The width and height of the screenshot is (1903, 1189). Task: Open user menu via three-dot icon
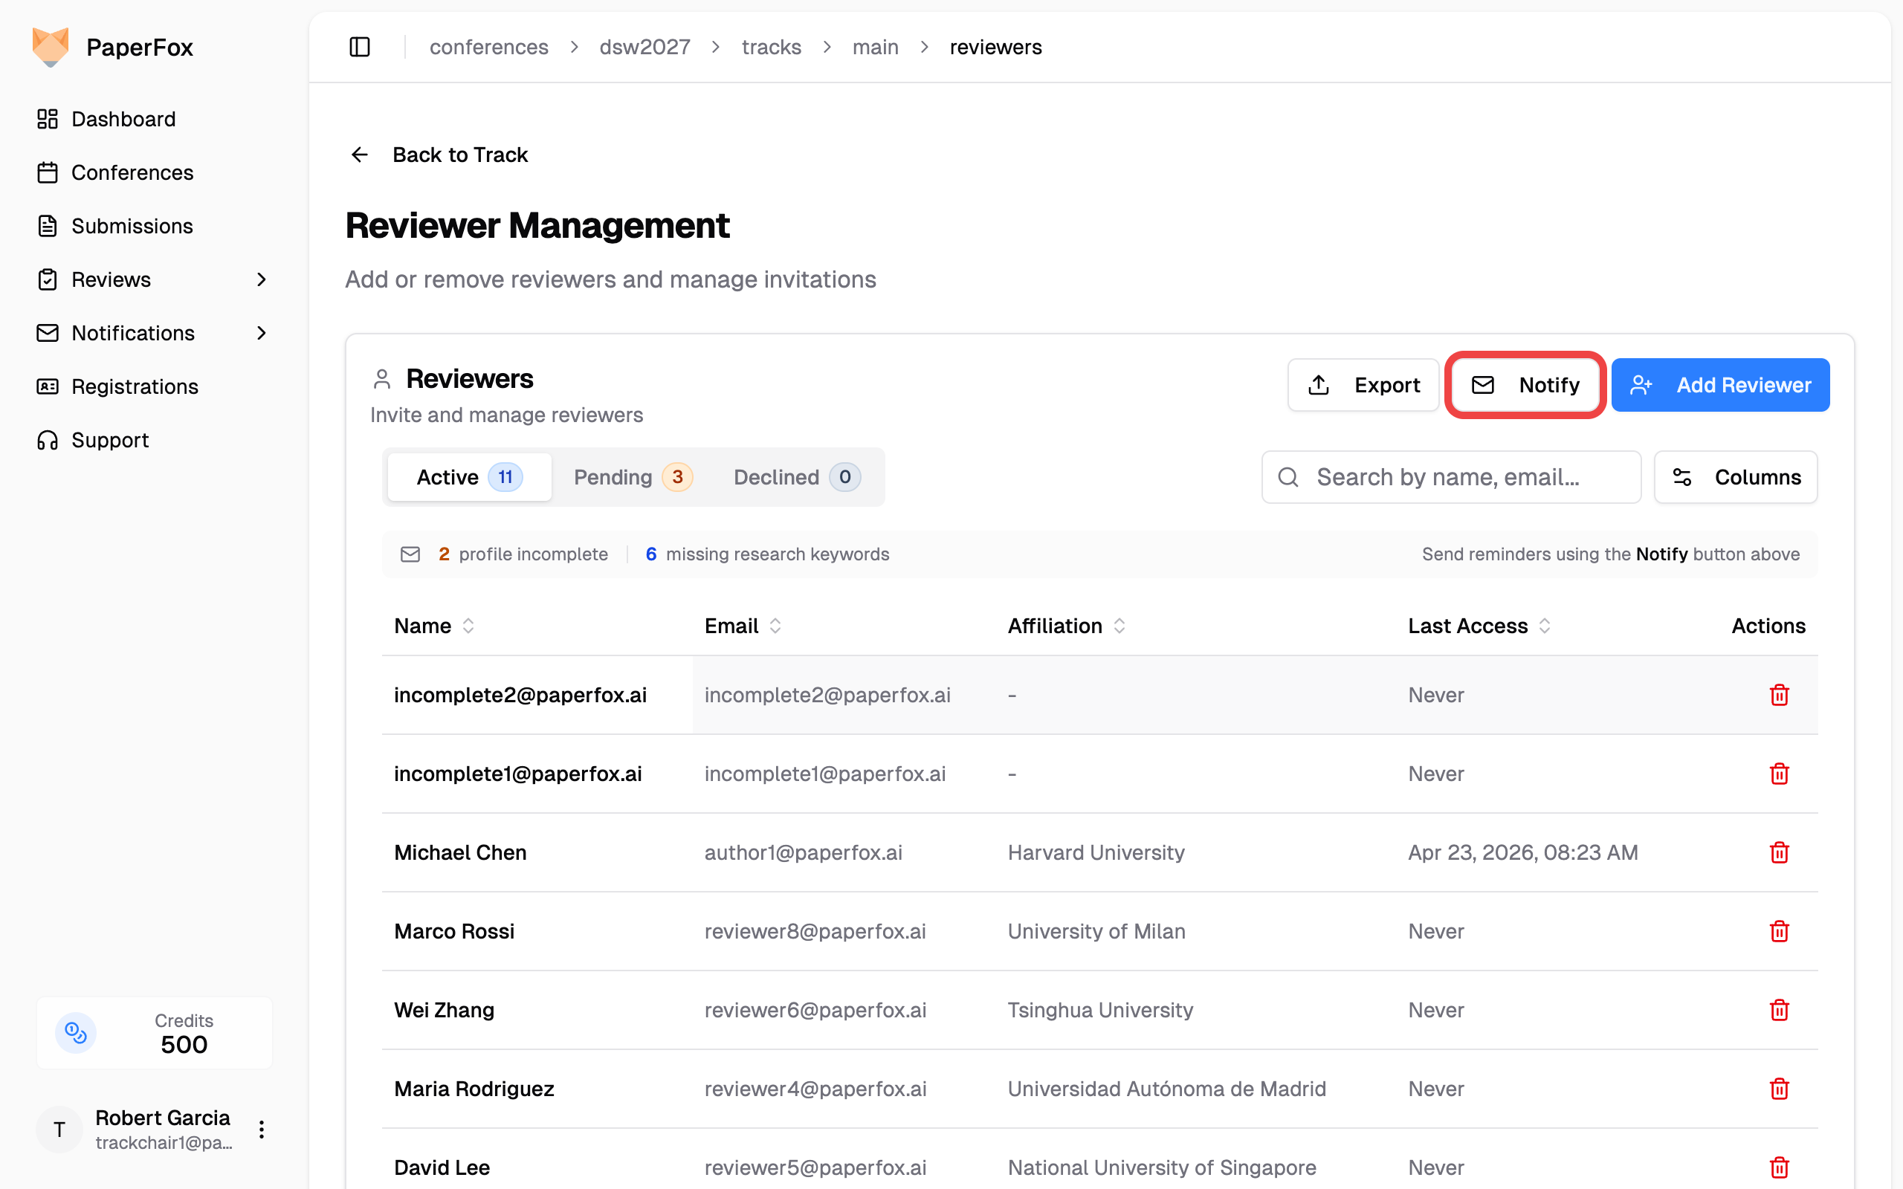(262, 1130)
